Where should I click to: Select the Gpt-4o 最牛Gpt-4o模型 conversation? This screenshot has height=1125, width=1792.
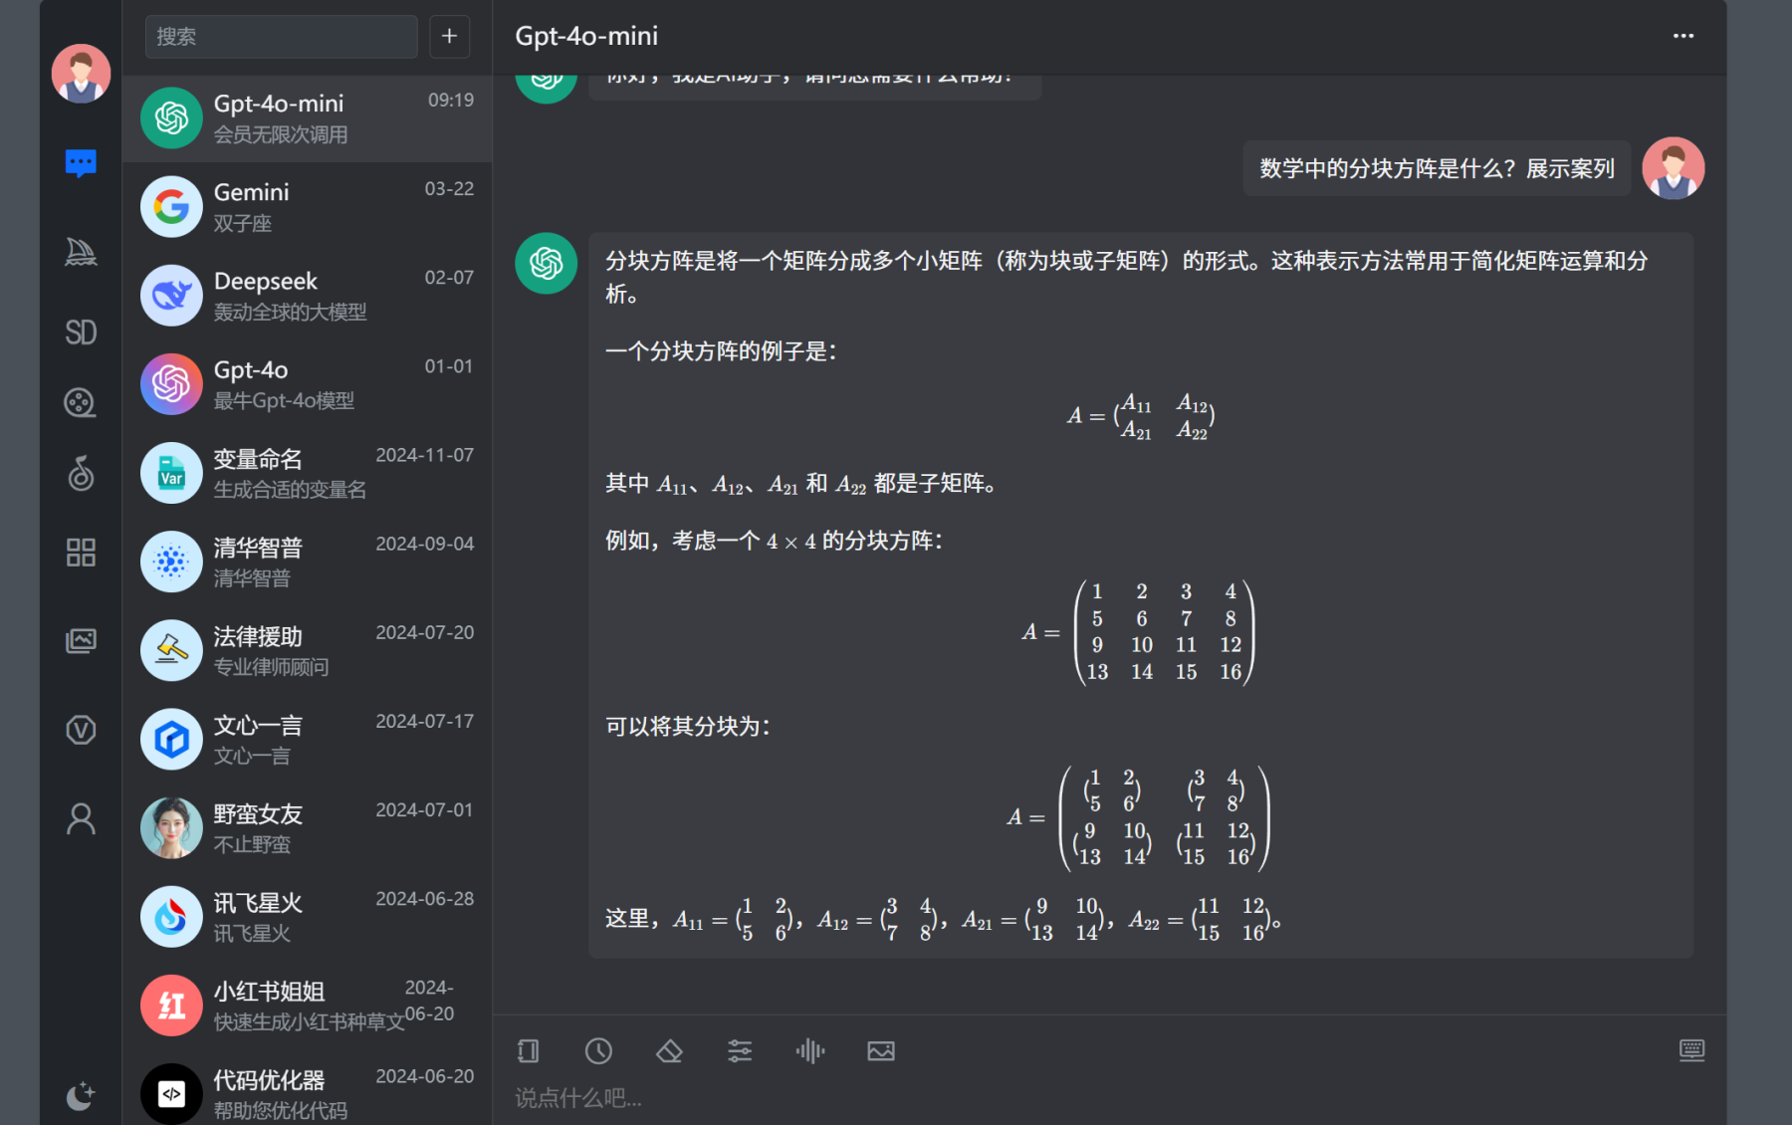point(307,383)
